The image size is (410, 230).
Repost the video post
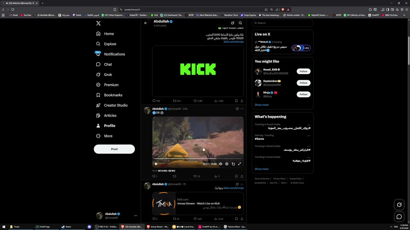click(175, 176)
